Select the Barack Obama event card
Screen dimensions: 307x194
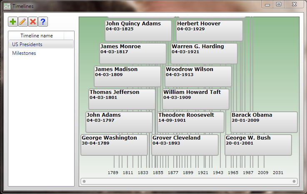(x=264, y=122)
